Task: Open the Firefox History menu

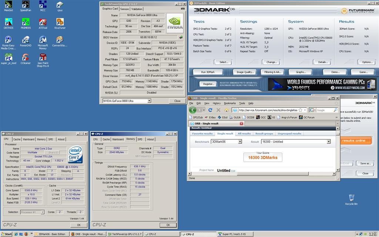Action: point(217,103)
